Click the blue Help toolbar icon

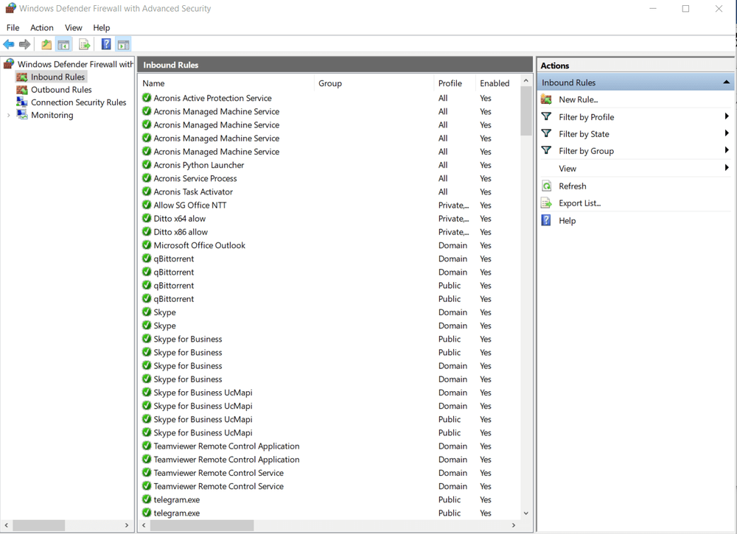coord(106,44)
